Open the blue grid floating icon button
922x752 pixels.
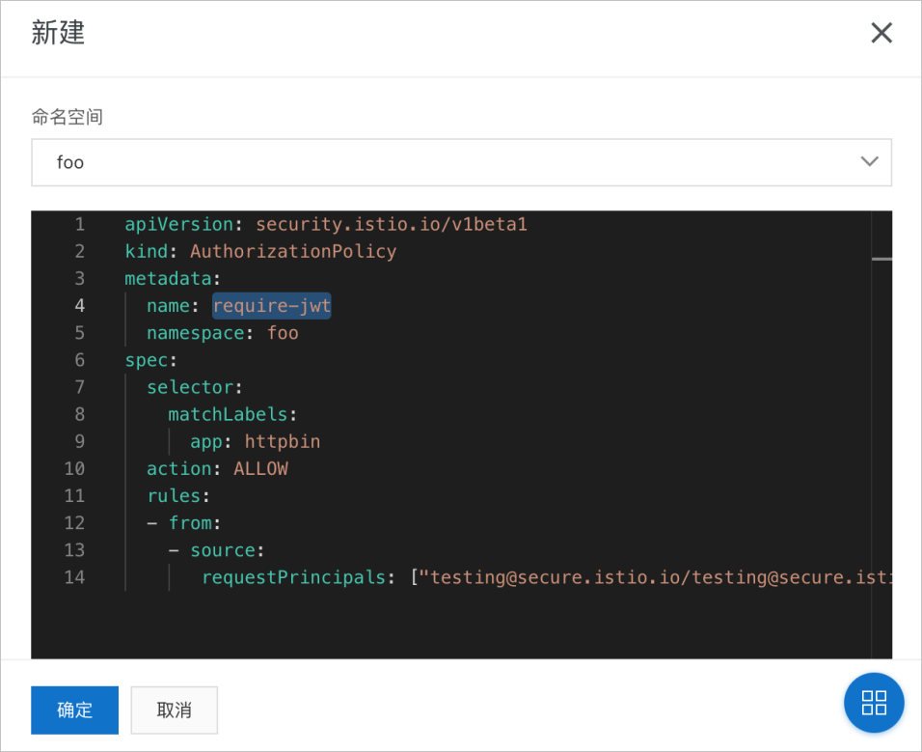pos(873,702)
